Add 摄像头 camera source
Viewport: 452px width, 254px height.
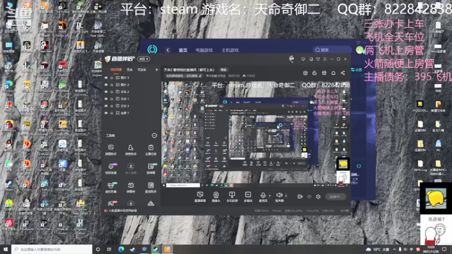(216, 196)
